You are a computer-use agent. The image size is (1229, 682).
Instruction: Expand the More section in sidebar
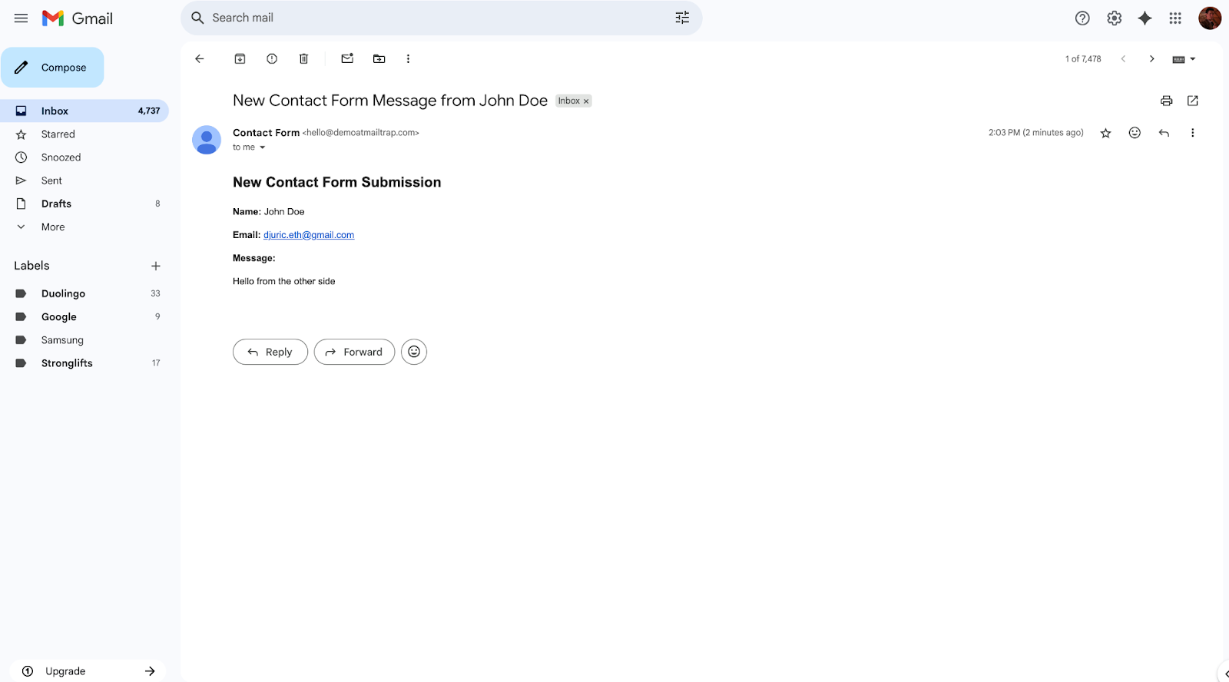point(52,227)
